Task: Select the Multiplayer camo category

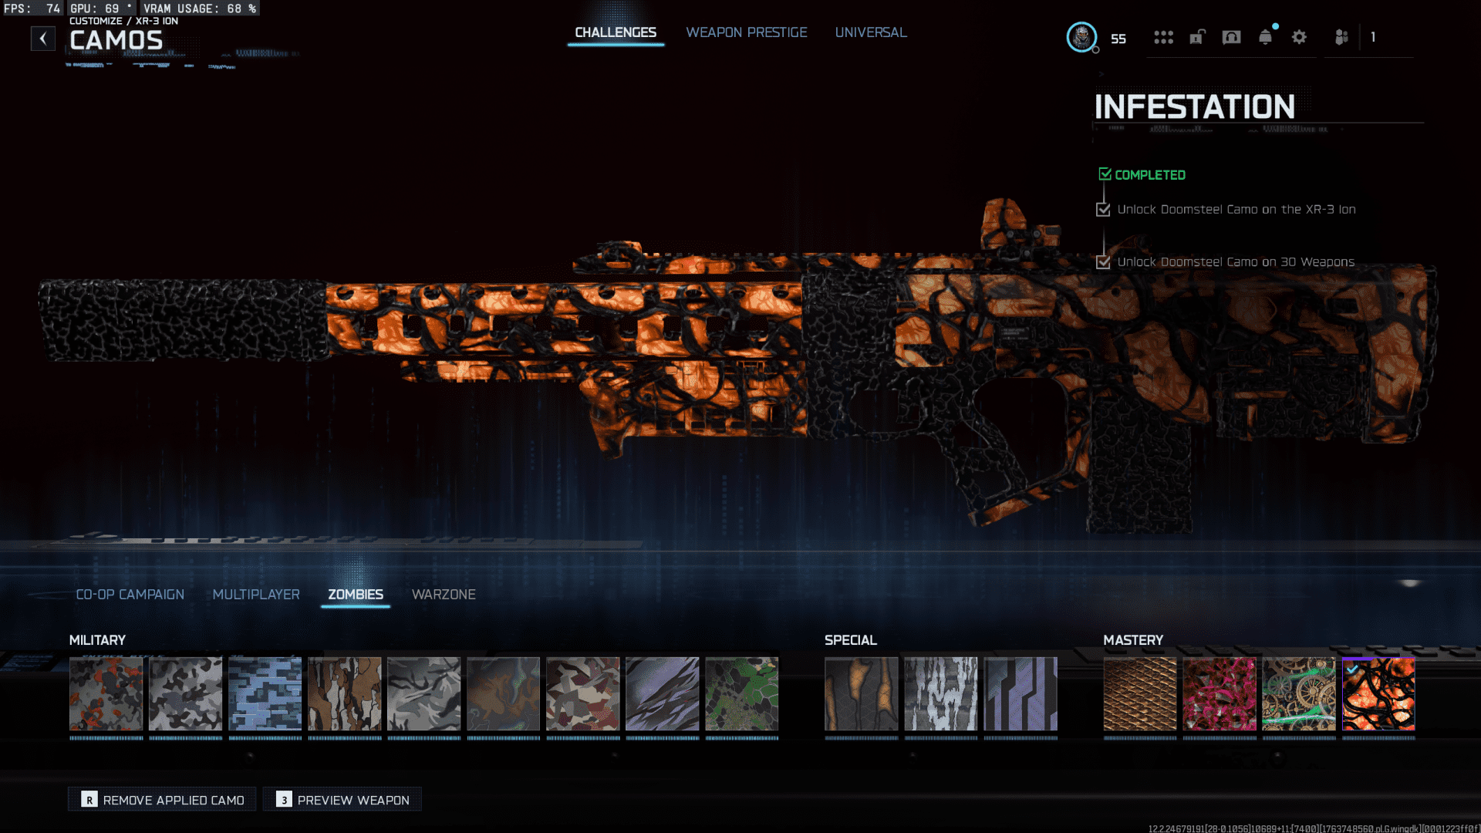Action: click(255, 595)
